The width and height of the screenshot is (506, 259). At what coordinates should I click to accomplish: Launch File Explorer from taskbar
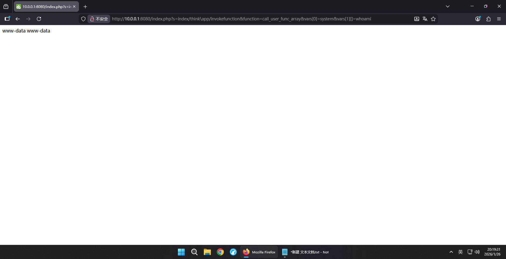click(207, 252)
